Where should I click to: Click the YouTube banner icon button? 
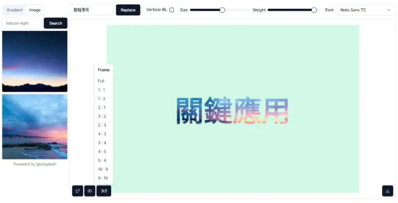click(90, 191)
